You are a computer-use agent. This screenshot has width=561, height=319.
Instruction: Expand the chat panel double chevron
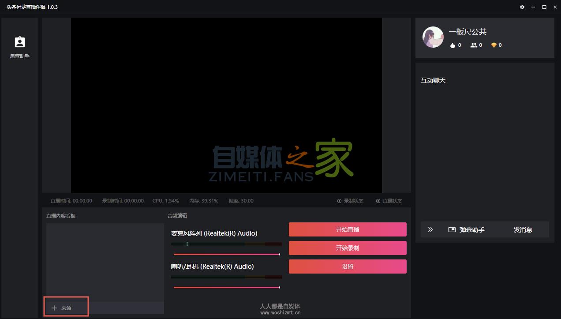(x=430, y=229)
